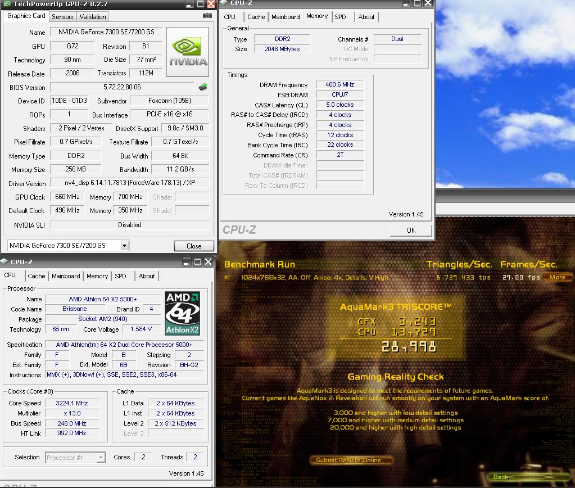Open SPD tab in lower CPU-Z window

(120, 276)
